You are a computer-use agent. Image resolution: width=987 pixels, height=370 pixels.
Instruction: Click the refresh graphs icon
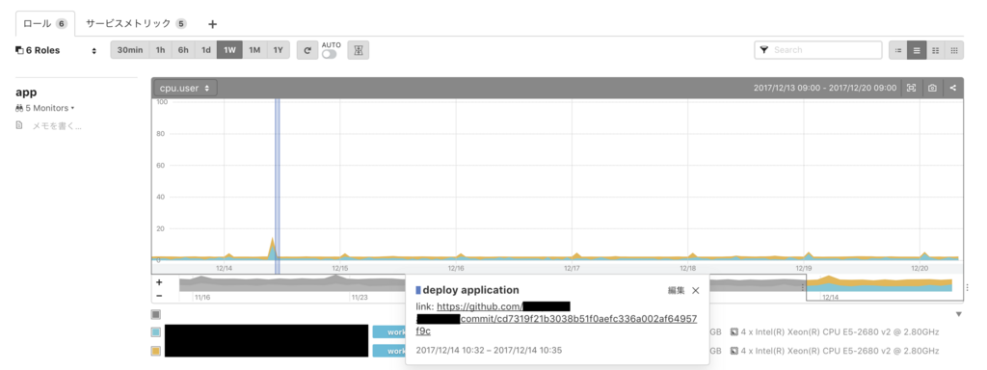tap(307, 50)
